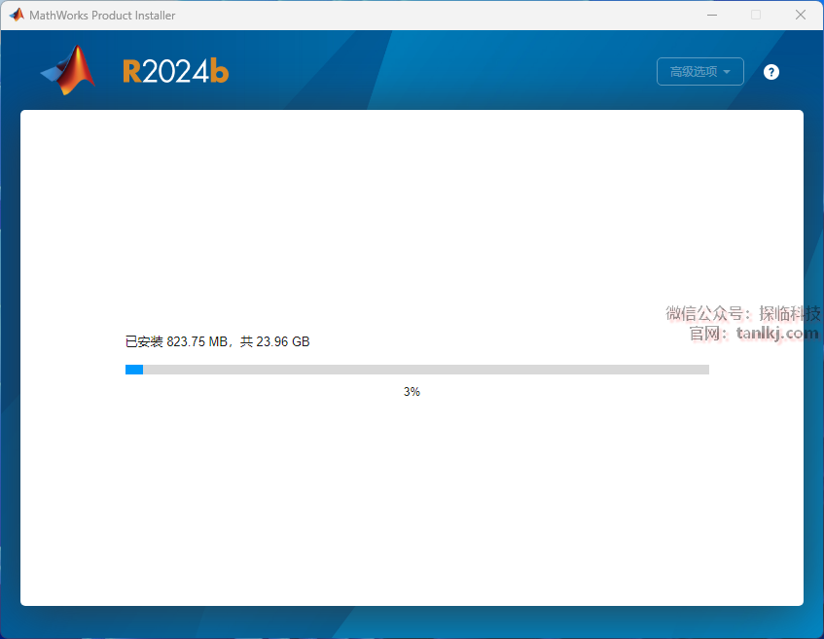Close the MathWorks Product Installer window

pyautogui.click(x=801, y=16)
